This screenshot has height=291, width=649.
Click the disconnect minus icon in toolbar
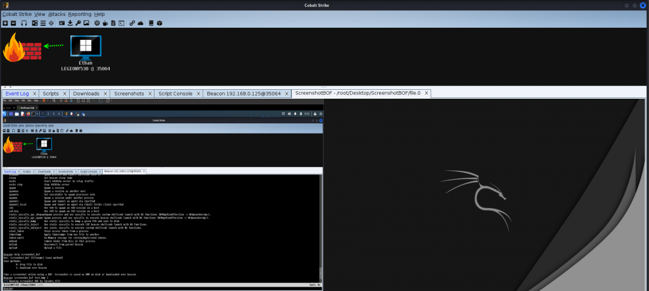(x=13, y=23)
